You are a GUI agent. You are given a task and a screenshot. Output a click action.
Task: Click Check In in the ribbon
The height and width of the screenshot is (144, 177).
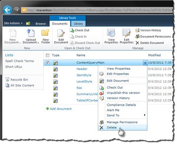pyautogui.click(x=78, y=36)
